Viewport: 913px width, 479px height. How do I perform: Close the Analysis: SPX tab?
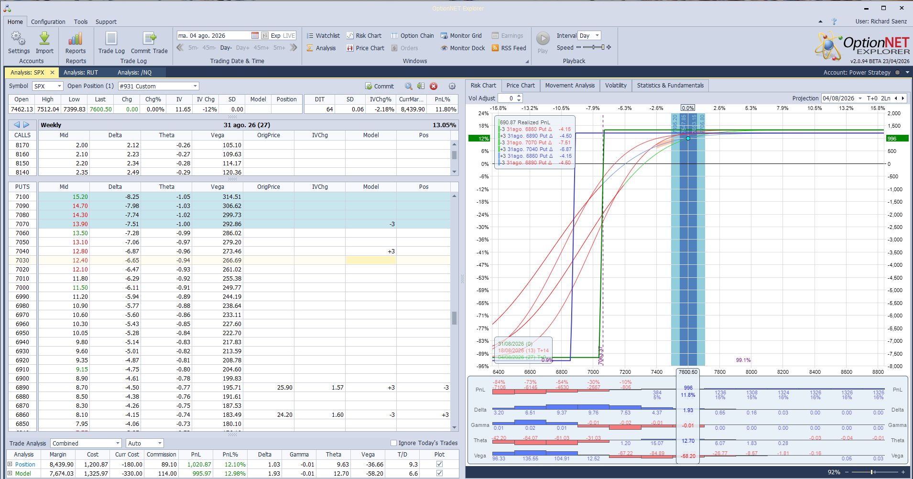(53, 72)
